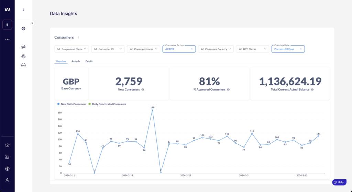Switch to the Analysis tab

(76, 61)
